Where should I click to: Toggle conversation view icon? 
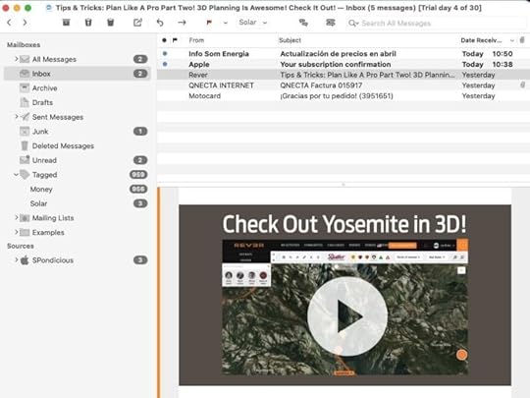(x=303, y=23)
